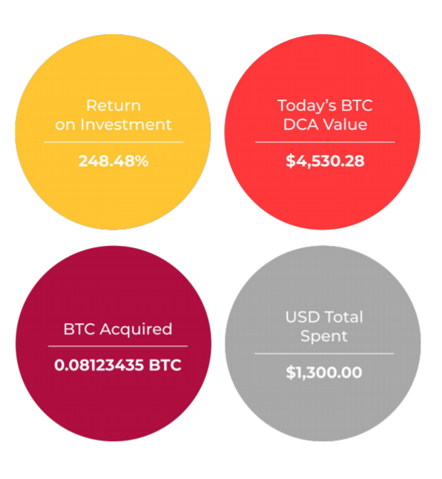Image resolution: width=442 pixels, height=479 pixels.
Task: Click the word "Spent" in gray circle
Action: (x=324, y=336)
